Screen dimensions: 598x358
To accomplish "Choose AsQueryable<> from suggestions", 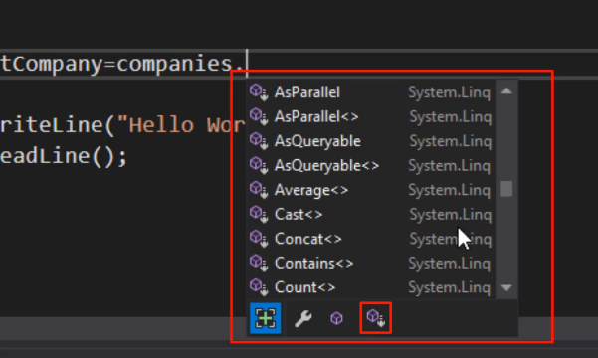I will (x=371, y=165).
